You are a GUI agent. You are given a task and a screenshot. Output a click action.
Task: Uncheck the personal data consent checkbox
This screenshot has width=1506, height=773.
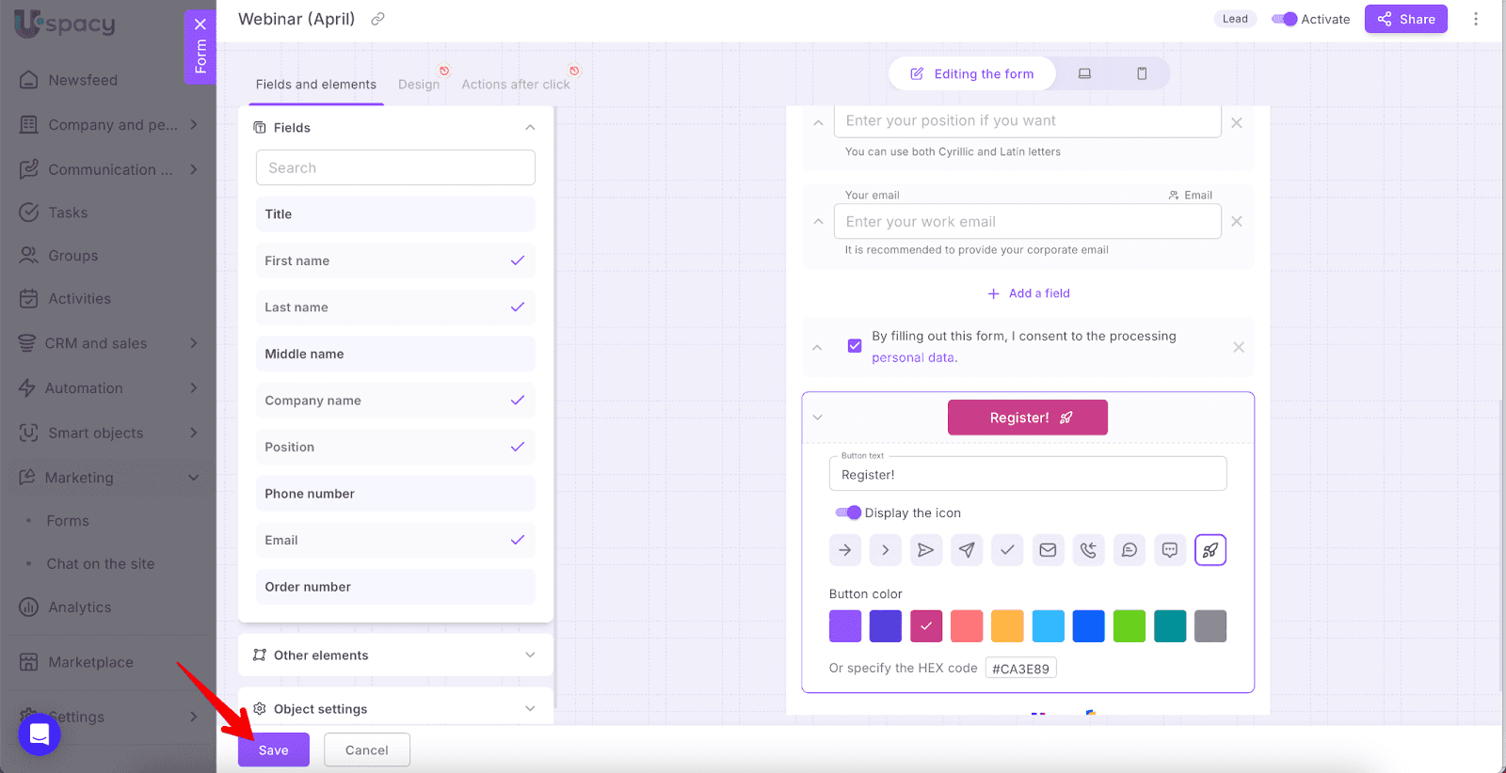pyautogui.click(x=855, y=346)
